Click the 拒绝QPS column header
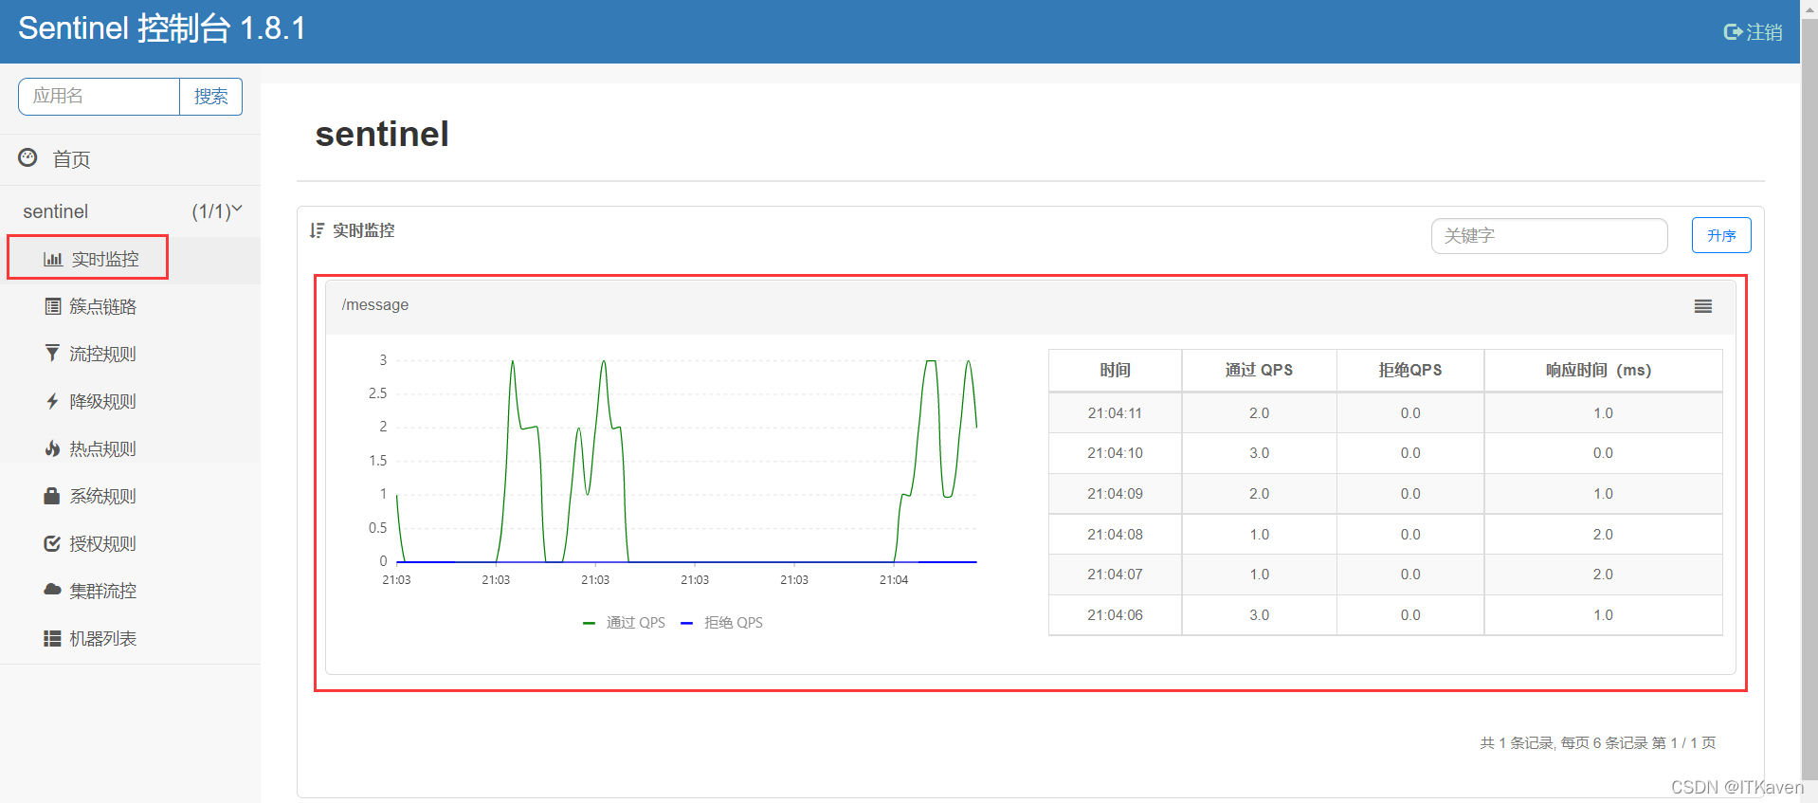The image size is (1818, 803). [1410, 370]
